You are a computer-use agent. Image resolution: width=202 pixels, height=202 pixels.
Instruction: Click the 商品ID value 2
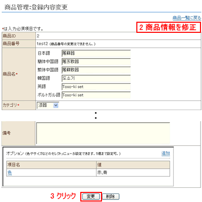(38, 36)
